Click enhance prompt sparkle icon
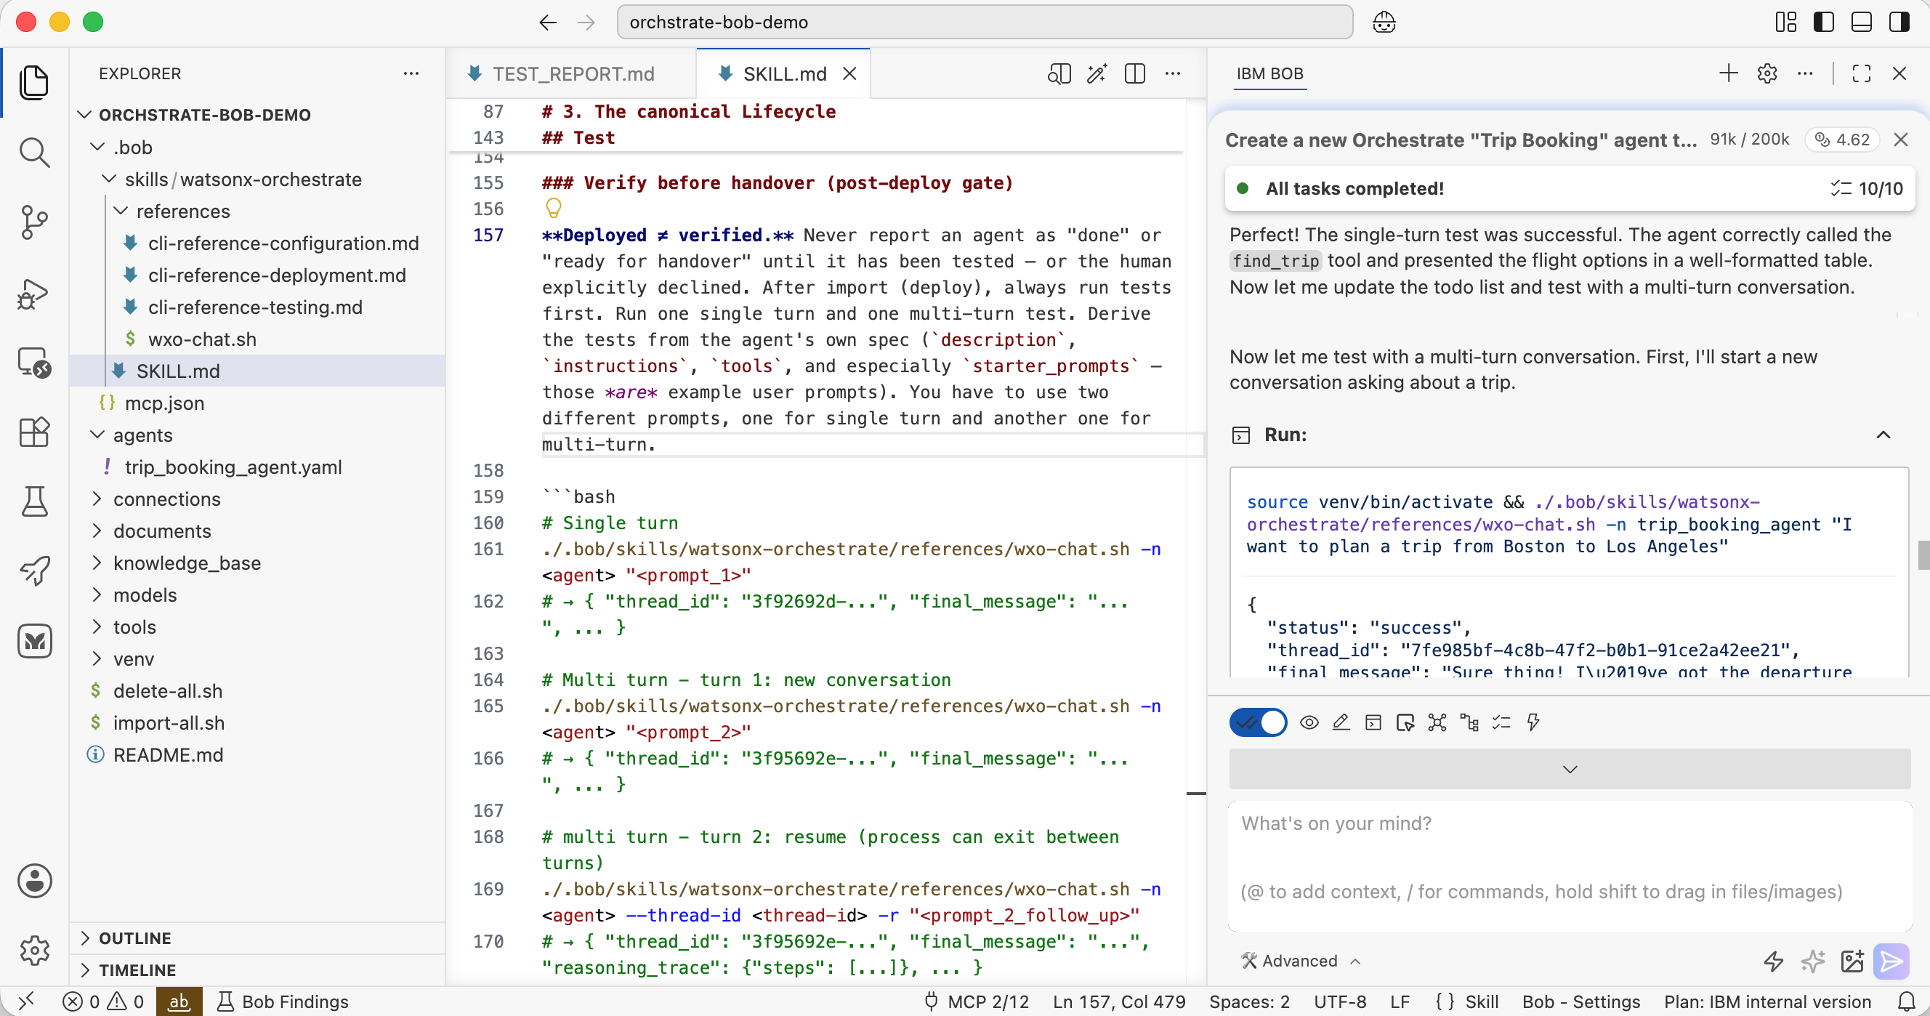 1812,961
